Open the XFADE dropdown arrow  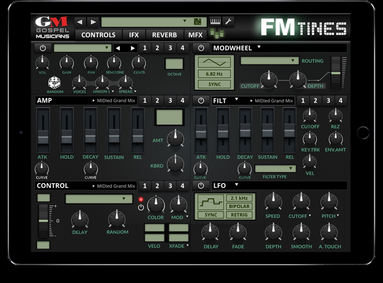pyautogui.click(x=188, y=245)
